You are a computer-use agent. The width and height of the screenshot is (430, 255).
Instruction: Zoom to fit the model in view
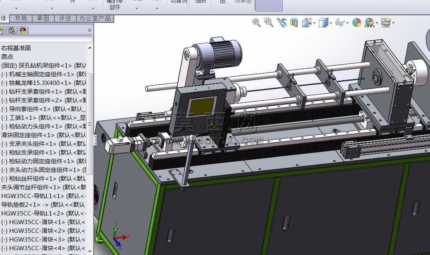pyautogui.click(x=256, y=23)
